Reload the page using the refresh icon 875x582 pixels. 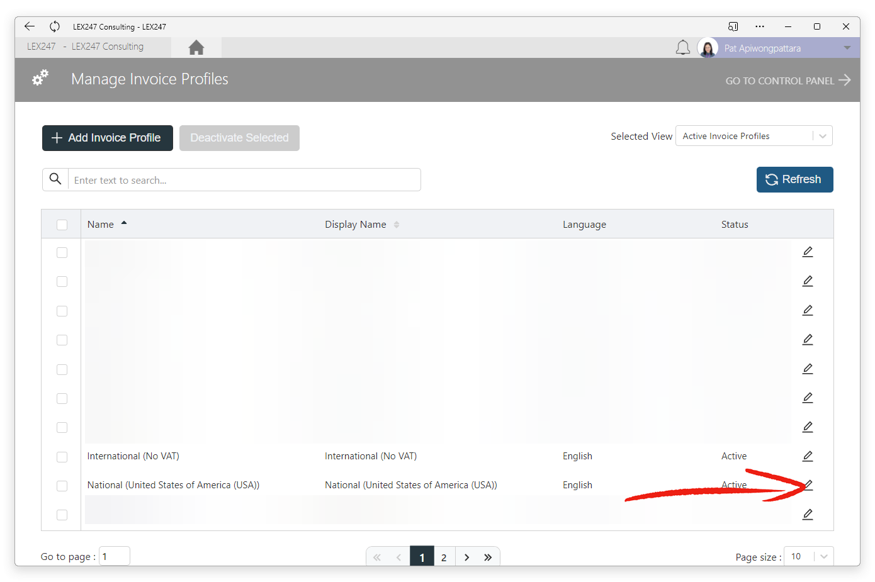click(55, 26)
